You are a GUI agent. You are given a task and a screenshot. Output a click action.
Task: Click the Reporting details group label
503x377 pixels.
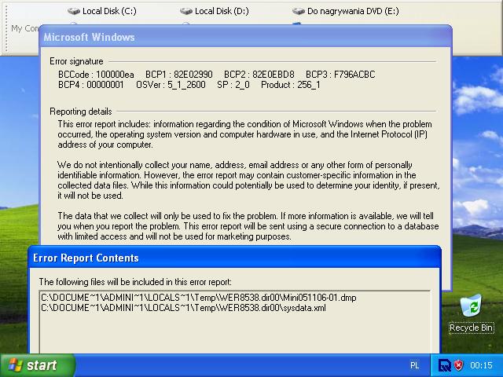click(x=81, y=112)
